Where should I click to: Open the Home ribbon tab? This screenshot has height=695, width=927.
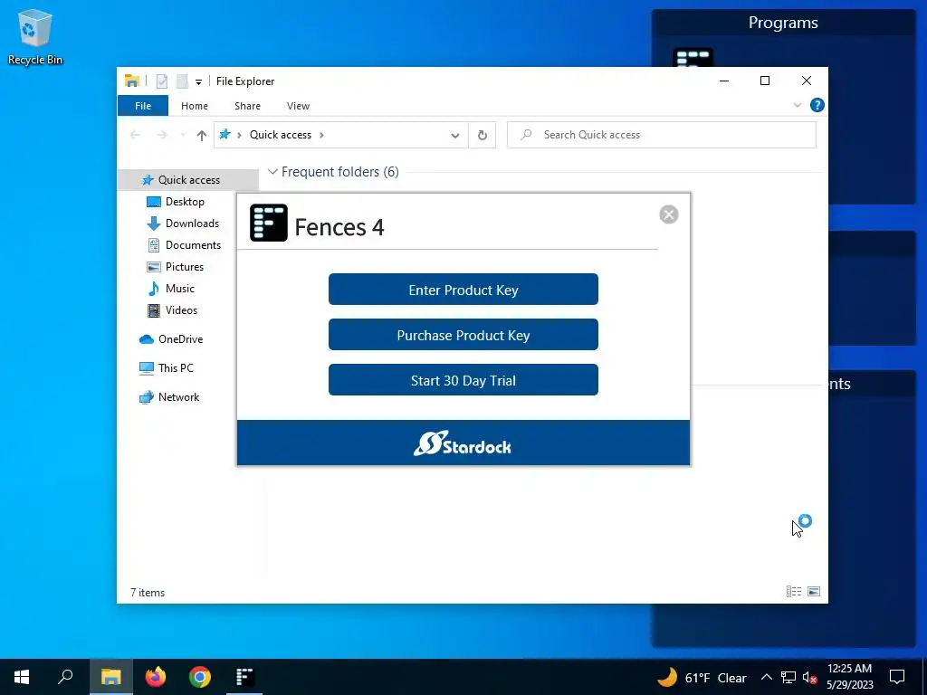[x=195, y=106]
